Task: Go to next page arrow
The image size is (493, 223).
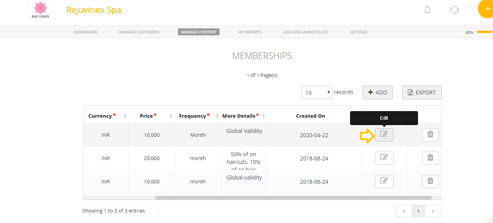Action: [x=433, y=211]
